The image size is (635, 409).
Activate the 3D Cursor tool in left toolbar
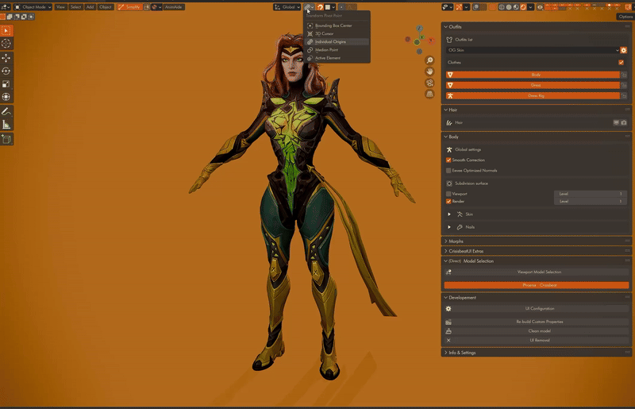coord(6,44)
